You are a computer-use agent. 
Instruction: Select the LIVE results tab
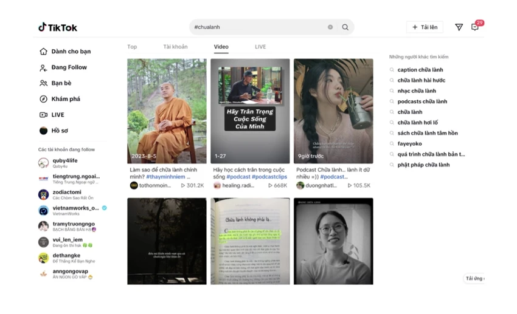point(260,47)
